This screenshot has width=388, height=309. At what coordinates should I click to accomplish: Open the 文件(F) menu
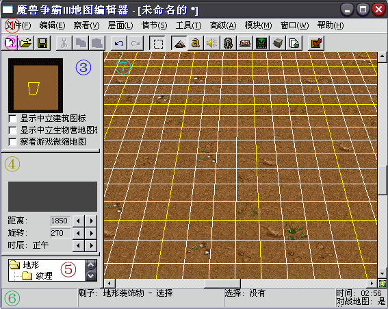(x=18, y=25)
